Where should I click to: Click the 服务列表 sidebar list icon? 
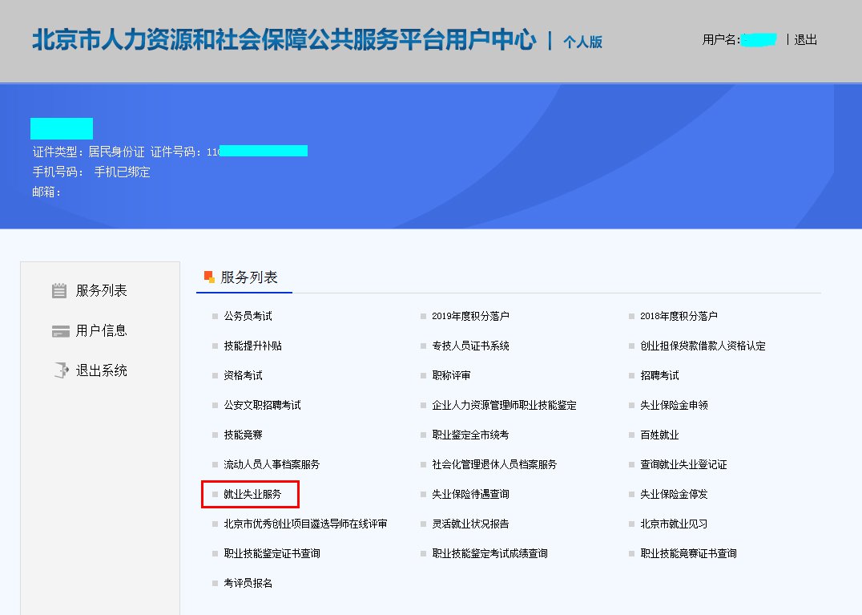(59, 291)
